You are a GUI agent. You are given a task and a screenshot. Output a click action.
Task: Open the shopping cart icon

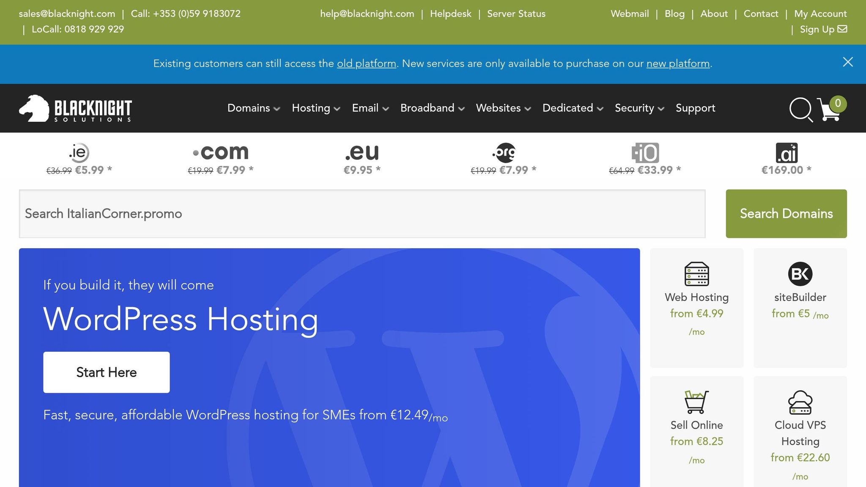(x=829, y=110)
